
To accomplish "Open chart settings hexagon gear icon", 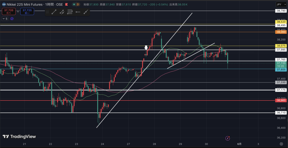I will (x=281, y=144).
